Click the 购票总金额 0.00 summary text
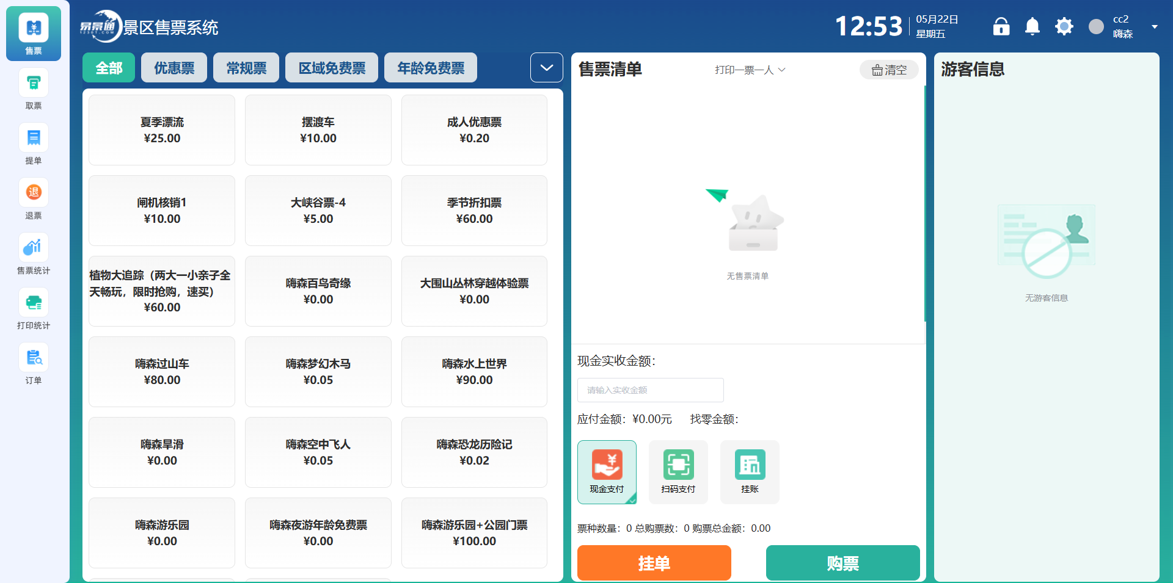Screen dimensions: 1173x583 [731, 528]
